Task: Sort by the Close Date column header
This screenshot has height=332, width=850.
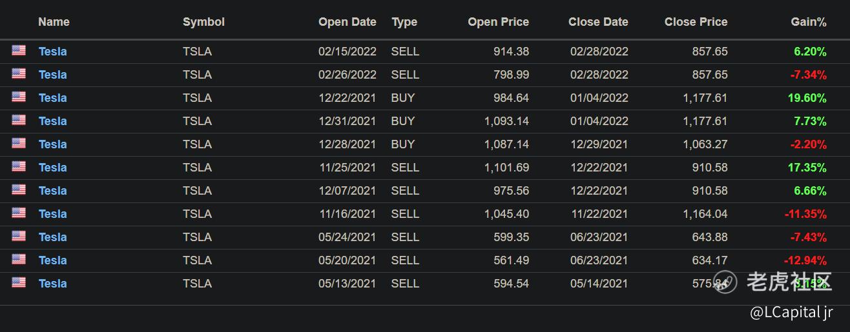Action: tap(598, 22)
